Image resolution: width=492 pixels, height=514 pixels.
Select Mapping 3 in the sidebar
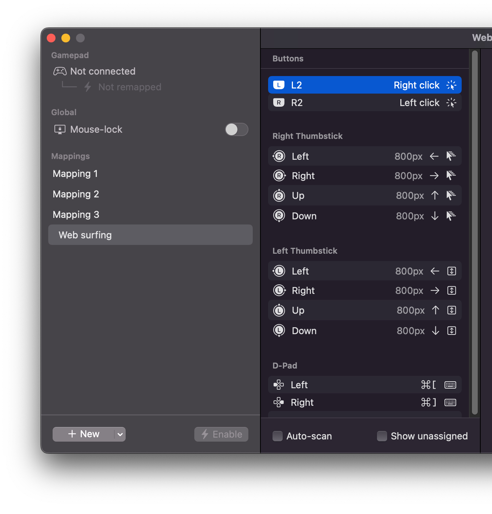coord(150,215)
